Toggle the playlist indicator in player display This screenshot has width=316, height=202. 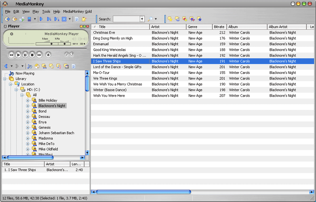click(x=82, y=44)
